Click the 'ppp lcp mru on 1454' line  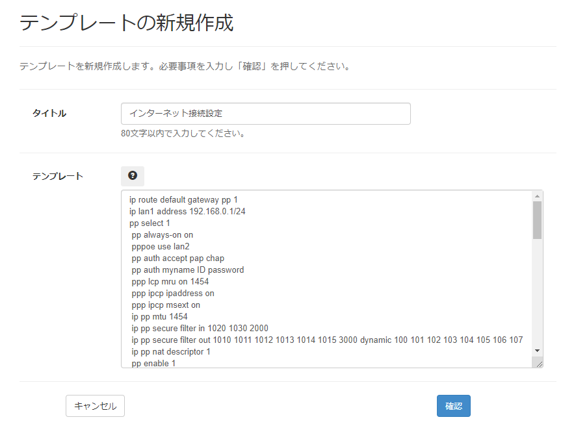(170, 282)
